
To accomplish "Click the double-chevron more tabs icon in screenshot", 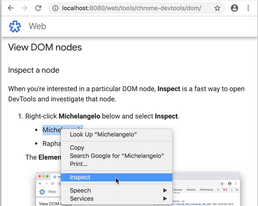I will [218, 190].
